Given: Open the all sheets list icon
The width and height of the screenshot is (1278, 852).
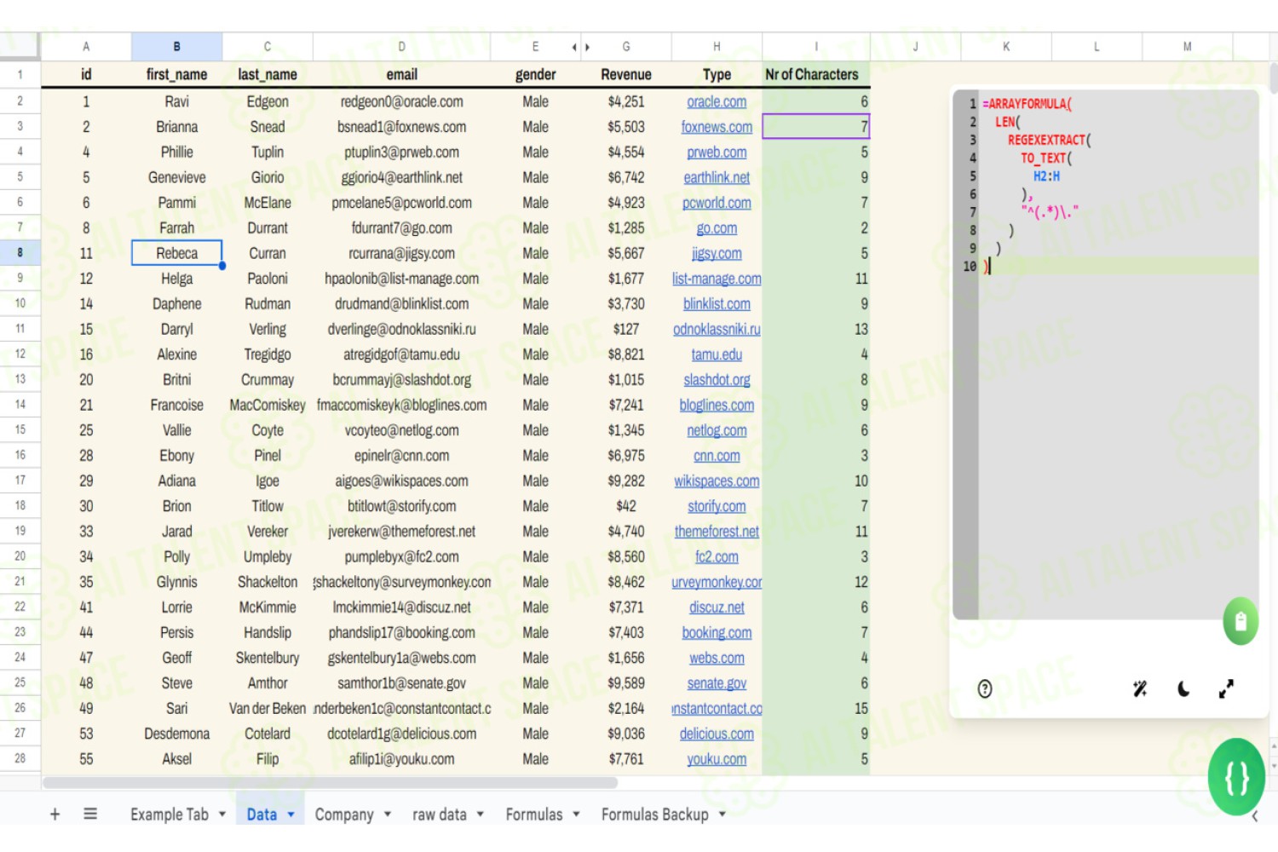Looking at the screenshot, I should click(x=90, y=815).
